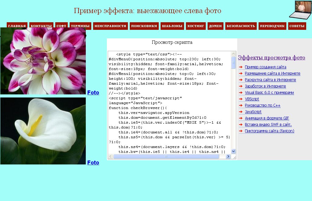Click the laptop icon in top-right corner
Image resolution: width=312 pixels, height=201 pixels.
click(300, 10)
